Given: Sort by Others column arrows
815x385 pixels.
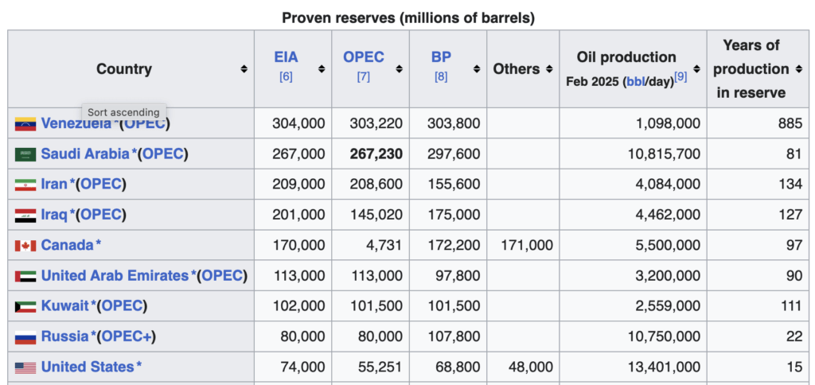Looking at the screenshot, I should click(x=549, y=69).
